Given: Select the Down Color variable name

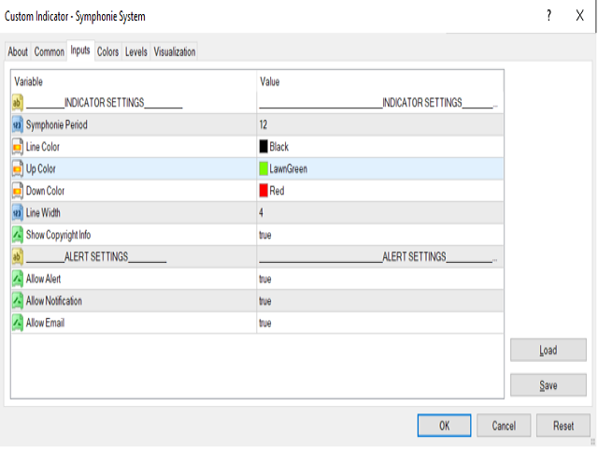Looking at the screenshot, I should click(x=45, y=191).
